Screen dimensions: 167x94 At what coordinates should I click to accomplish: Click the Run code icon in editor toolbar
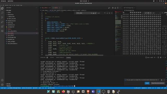pyautogui.click(x=109, y=8)
